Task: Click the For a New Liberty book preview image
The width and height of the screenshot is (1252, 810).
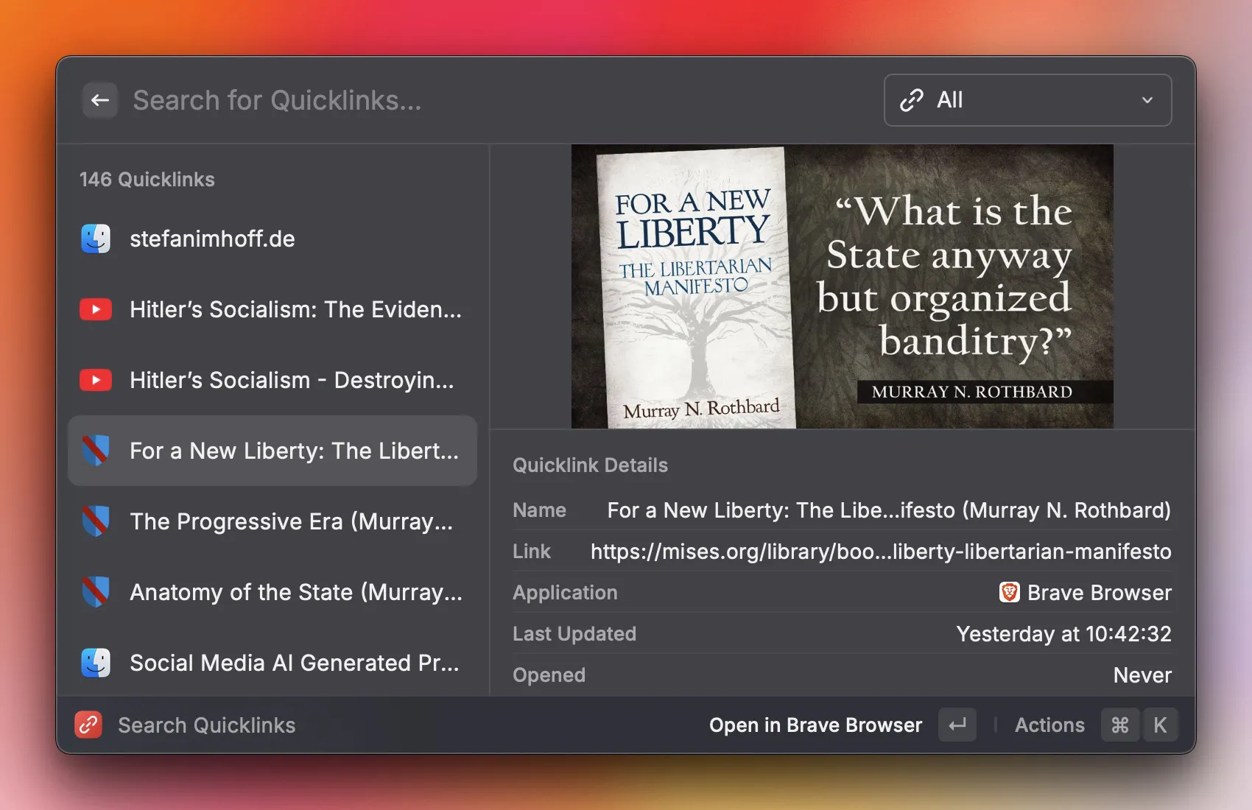Action: (x=842, y=286)
